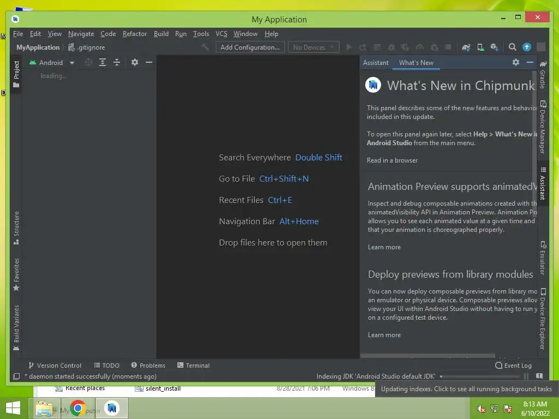Click Learn more under Animation Preview
The width and height of the screenshot is (559, 419).
pyautogui.click(x=384, y=247)
